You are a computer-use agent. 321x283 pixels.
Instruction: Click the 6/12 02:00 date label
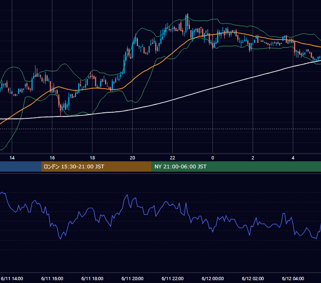pos(253,278)
